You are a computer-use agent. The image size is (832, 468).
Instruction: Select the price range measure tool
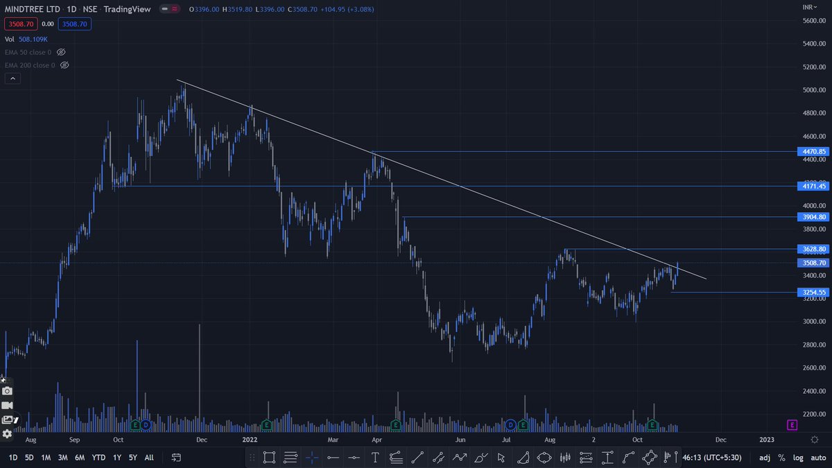coord(607,458)
